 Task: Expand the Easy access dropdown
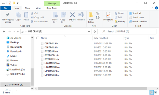point(98,17)
